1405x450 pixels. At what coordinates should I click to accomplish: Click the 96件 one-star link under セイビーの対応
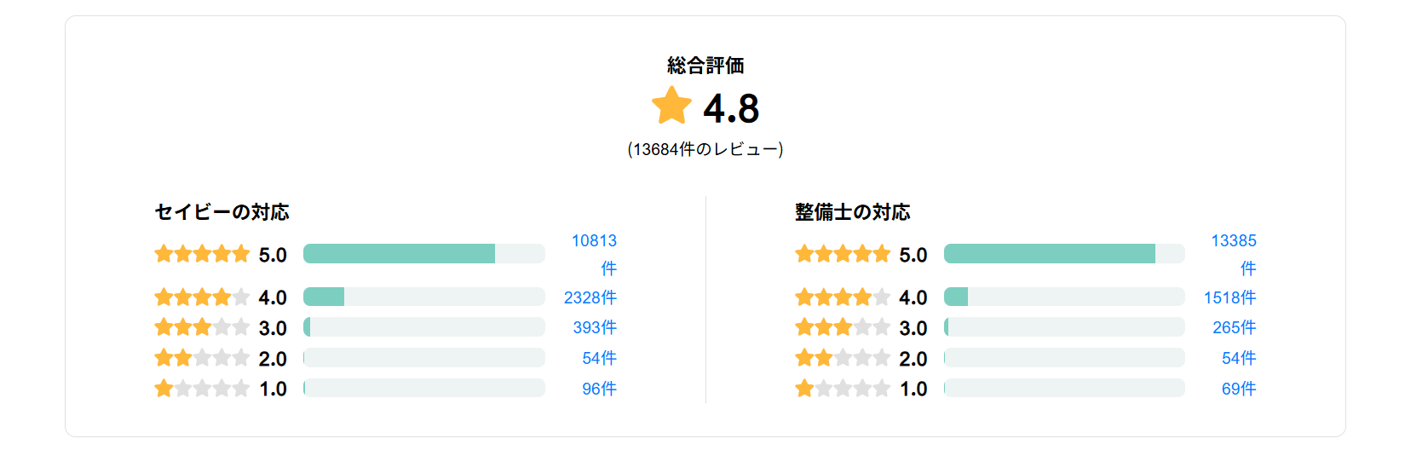(599, 389)
